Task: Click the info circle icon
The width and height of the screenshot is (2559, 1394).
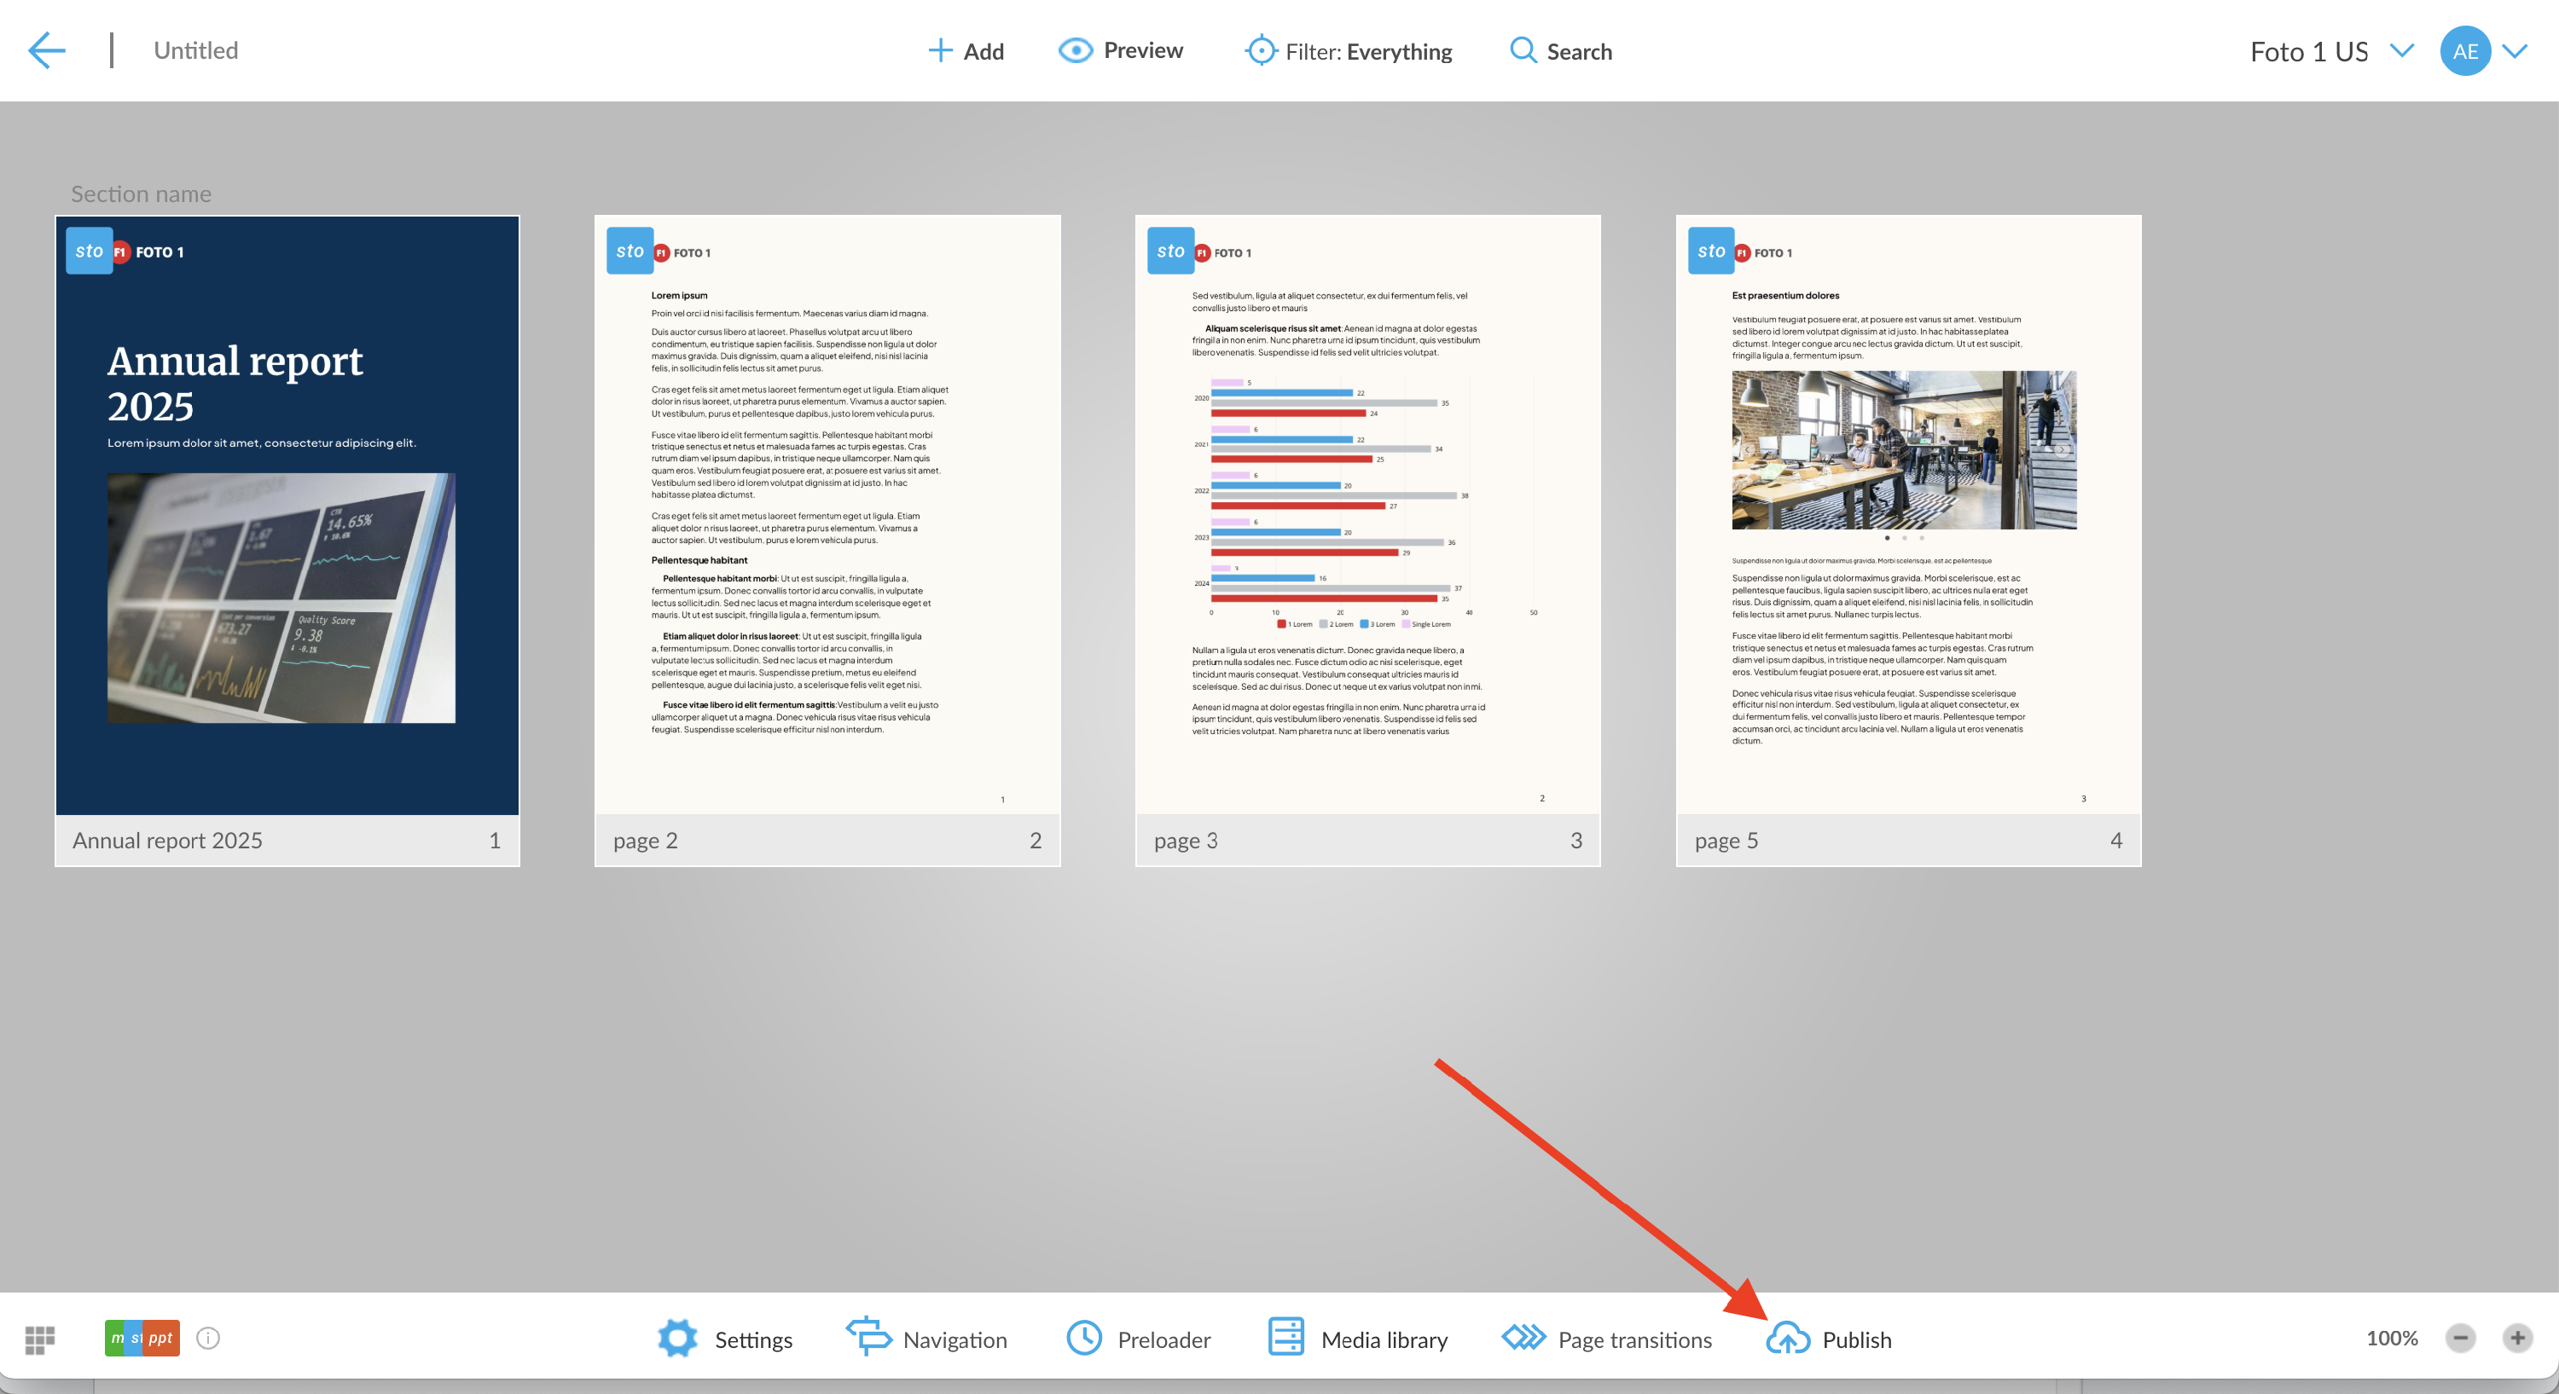Action: point(207,1339)
